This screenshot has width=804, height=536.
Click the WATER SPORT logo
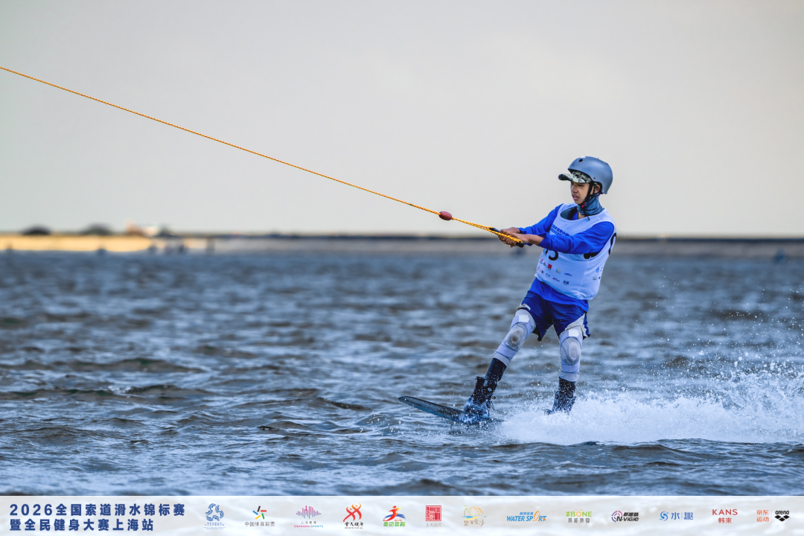click(x=526, y=517)
